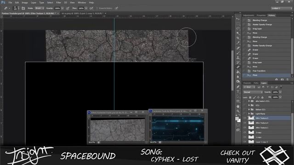Select the Dodge tool
The image size is (294, 165).
(x=238, y=82)
